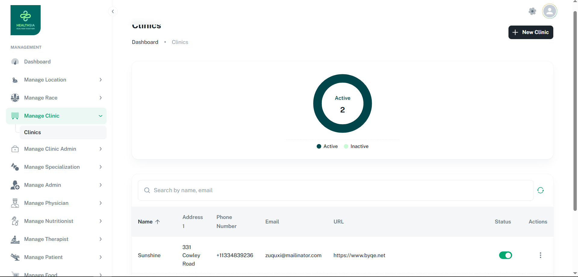Click the Healthsia logo
This screenshot has width=578, height=277.
pos(26,20)
